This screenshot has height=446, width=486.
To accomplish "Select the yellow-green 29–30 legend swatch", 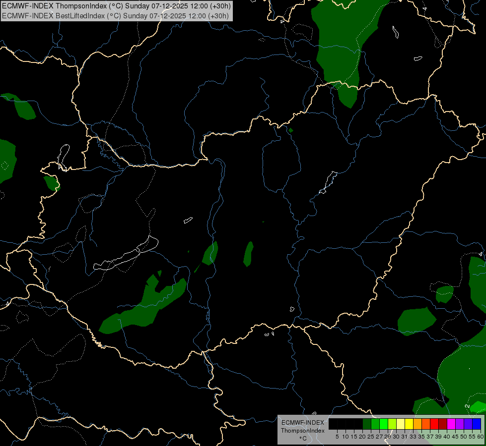I will point(392,424).
